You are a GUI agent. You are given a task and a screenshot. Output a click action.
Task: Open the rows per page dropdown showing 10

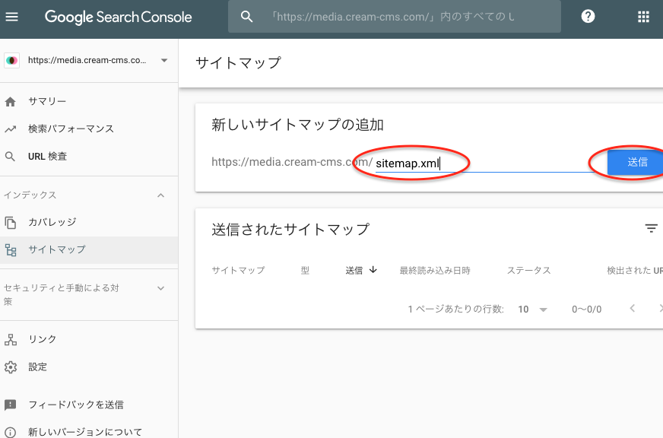pyautogui.click(x=532, y=309)
